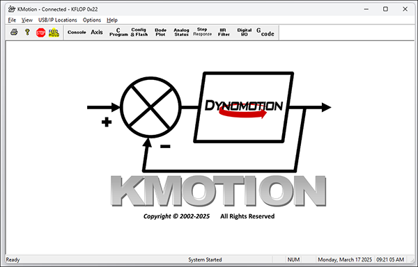Launch the G code screen
418x267 pixels.
click(265, 32)
